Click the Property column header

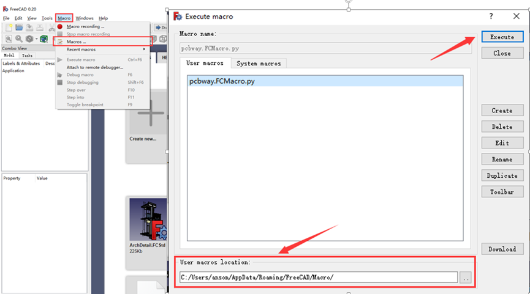pos(12,178)
